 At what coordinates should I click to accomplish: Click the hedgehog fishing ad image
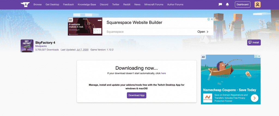pos(231,71)
